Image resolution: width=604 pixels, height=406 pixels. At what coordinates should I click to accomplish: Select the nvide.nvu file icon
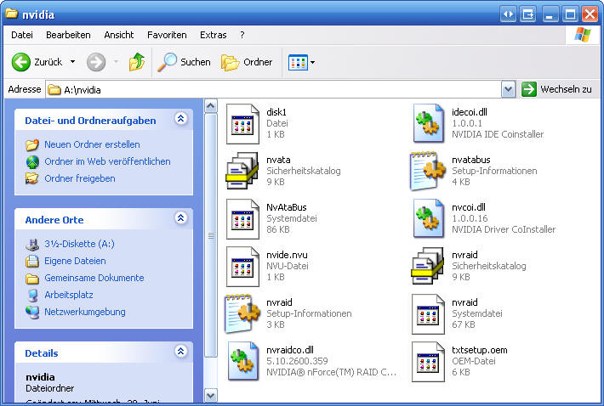click(x=242, y=267)
